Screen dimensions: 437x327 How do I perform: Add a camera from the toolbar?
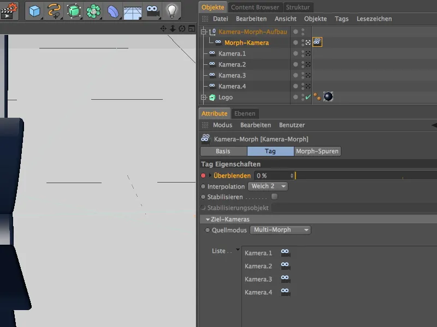[x=152, y=11]
